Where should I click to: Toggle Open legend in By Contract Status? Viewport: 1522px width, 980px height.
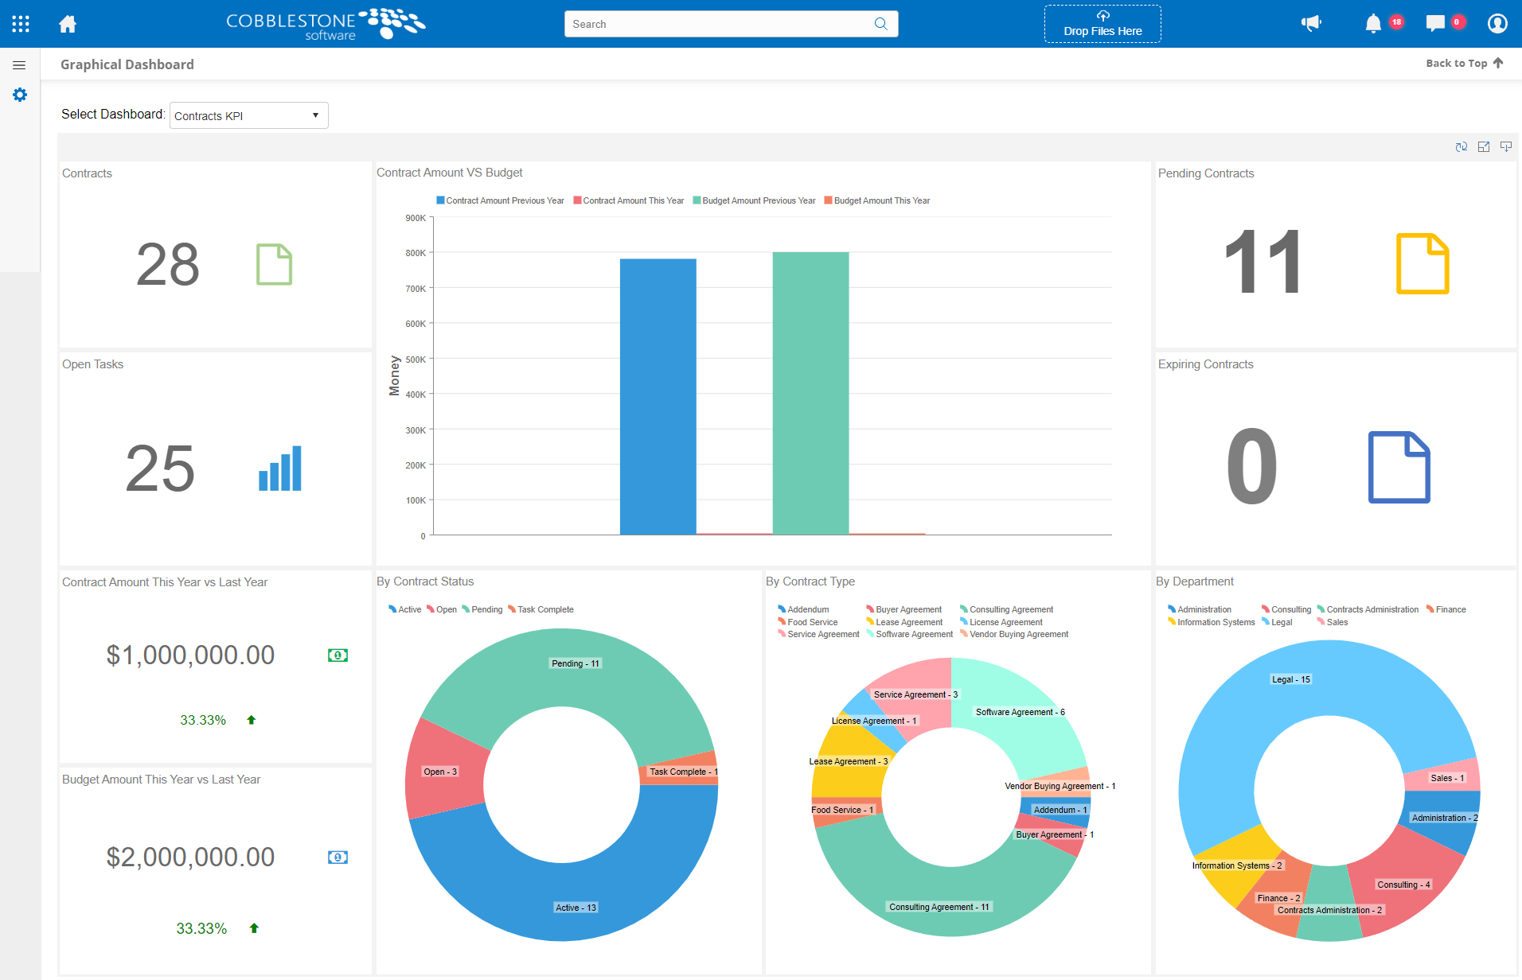point(442,609)
